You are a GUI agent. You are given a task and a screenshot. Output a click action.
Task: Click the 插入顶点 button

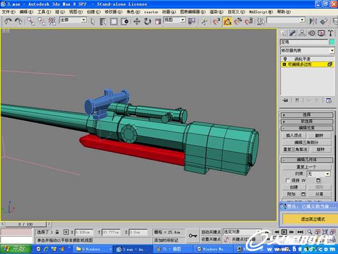(x=294, y=135)
